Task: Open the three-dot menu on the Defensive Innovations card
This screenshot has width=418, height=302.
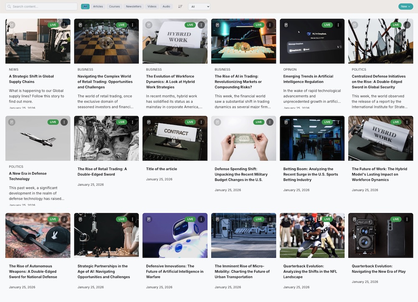Action: (x=201, y=219)
